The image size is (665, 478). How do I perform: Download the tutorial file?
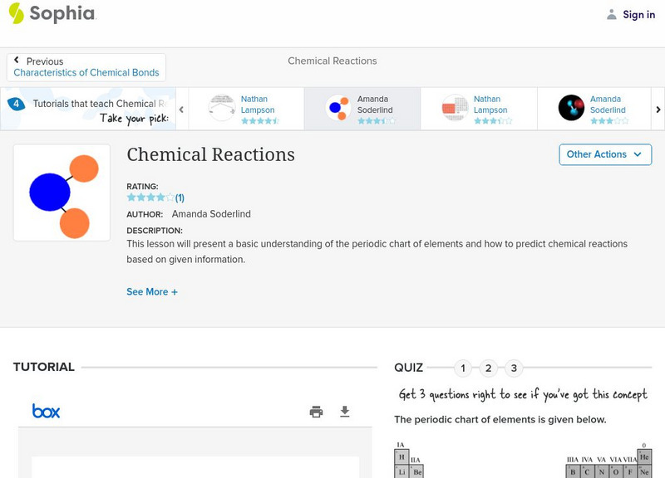click(345, 412)
